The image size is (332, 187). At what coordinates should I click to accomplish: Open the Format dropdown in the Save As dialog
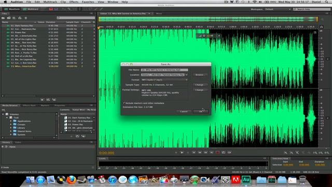[164, 80]
